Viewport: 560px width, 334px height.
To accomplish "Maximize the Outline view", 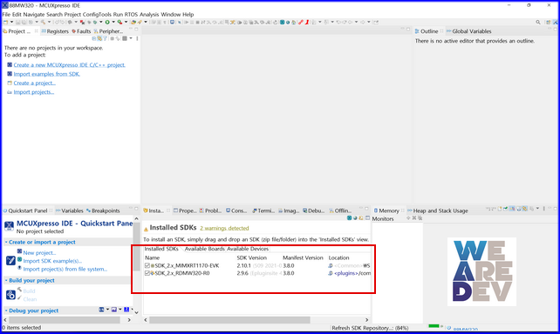I will (x=555, y=29).
